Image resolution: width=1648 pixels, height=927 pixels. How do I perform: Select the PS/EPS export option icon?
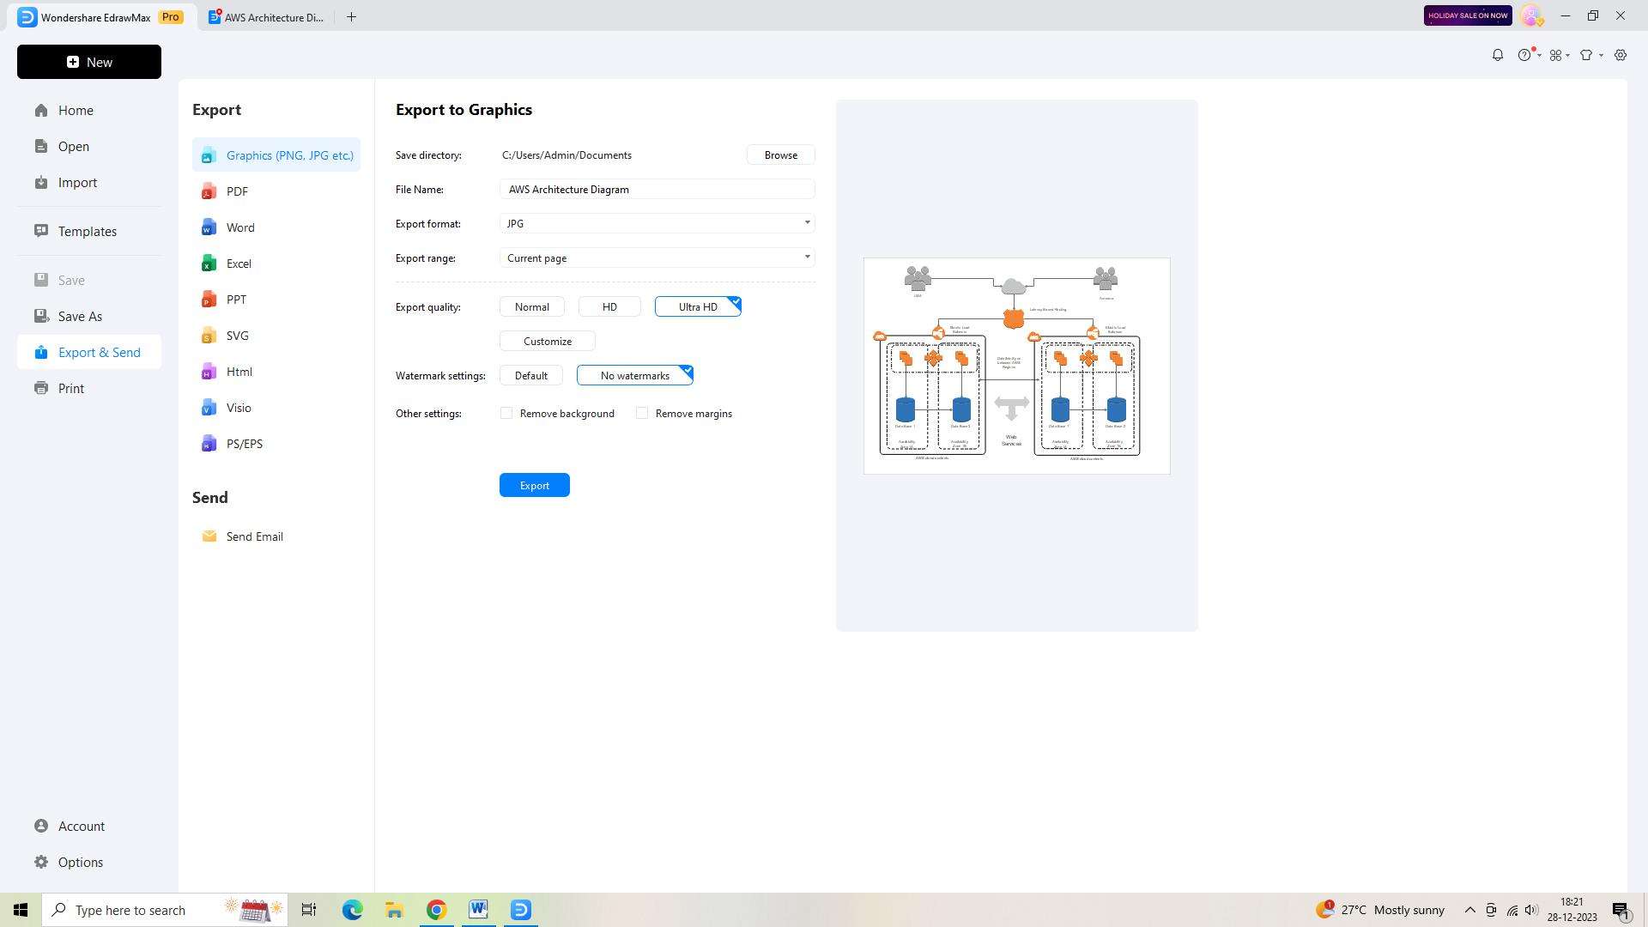209,444
